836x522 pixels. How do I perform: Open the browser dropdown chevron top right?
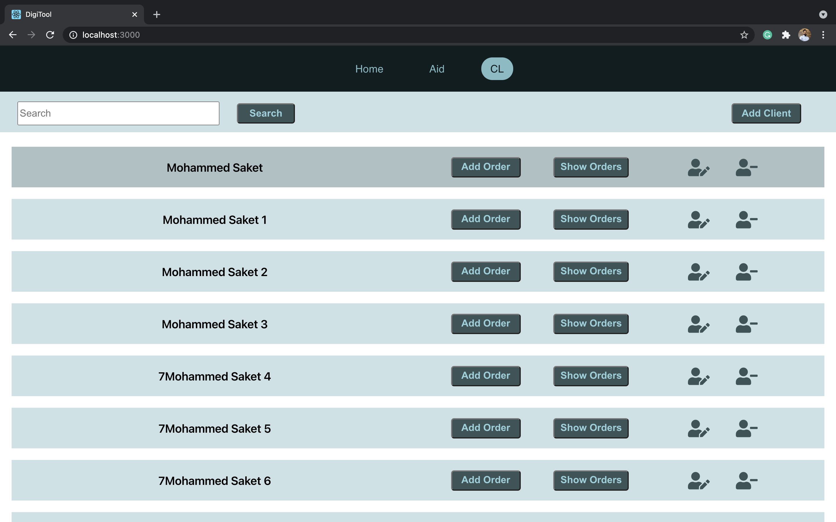pyautogui.click(x=823, y=14)
